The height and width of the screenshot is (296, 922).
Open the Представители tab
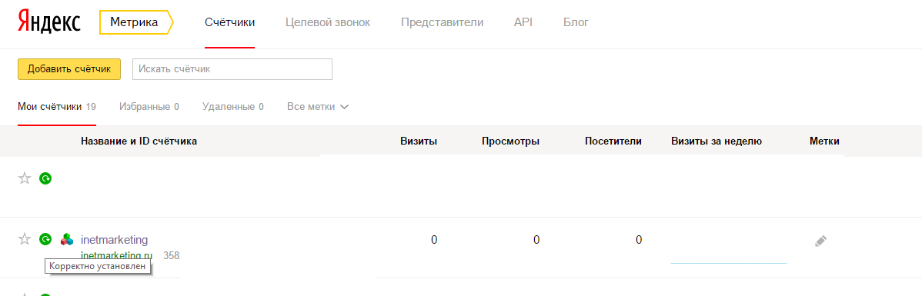(443, 22)
